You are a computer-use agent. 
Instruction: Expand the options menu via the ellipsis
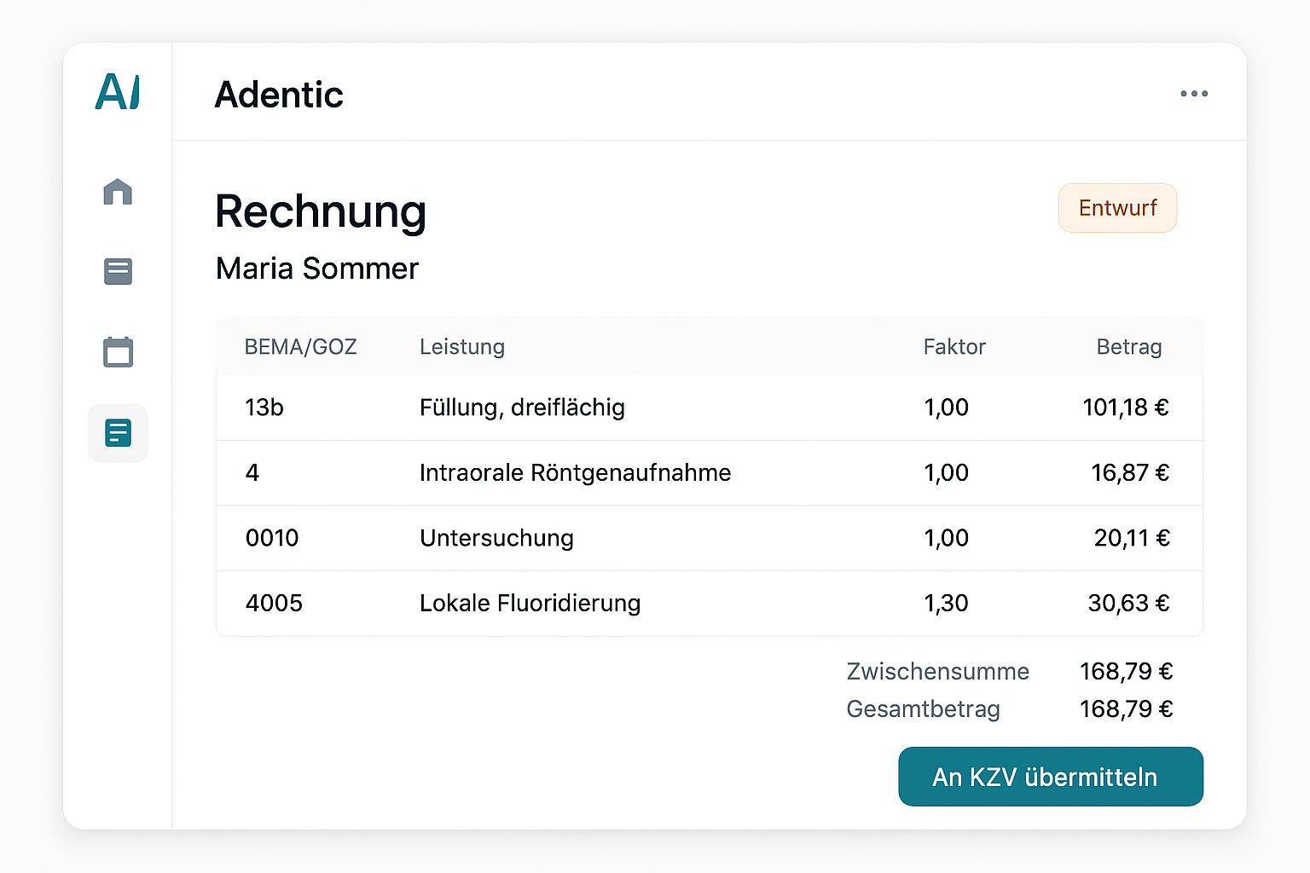point(1194,94)
